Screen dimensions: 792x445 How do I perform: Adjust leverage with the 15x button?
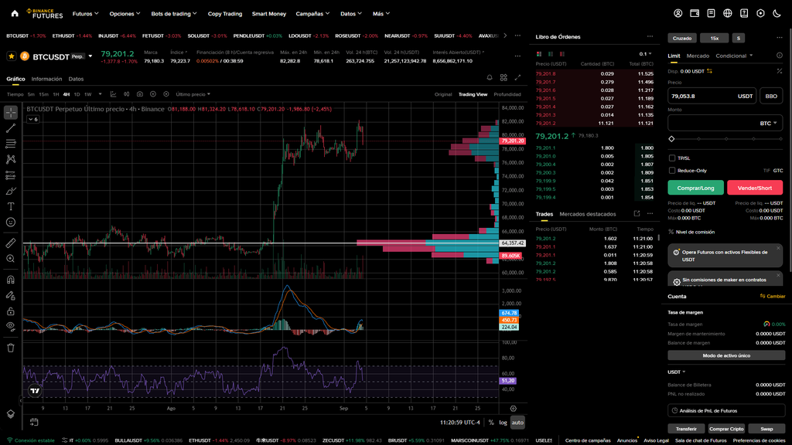pyautogui.click(x=714, y=39)
